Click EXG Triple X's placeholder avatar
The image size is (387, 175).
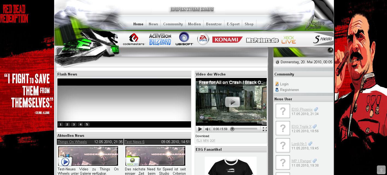[283, 128]
